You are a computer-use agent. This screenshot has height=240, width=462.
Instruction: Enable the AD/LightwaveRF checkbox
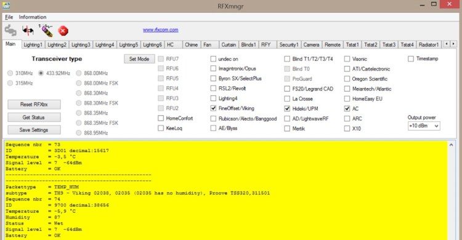click(x=287, y=118)
